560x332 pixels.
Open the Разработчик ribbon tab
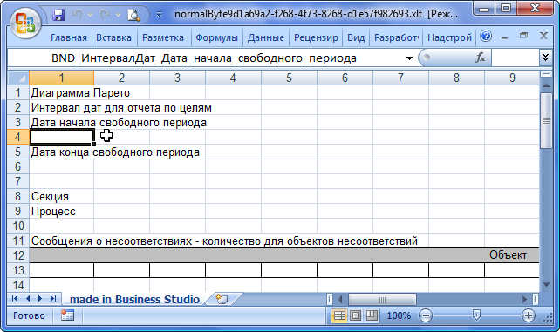pyautogui.click(x=396, y=37)
